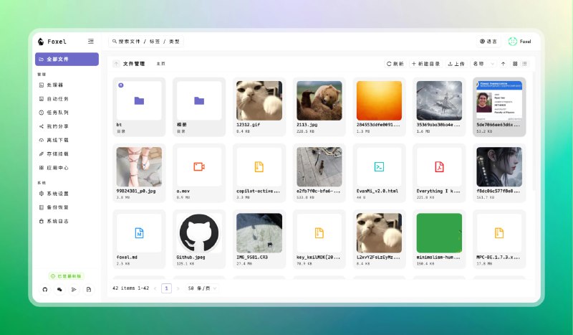573x335 pixels.
Task: Click the 新建目录 new folder button
Action: (425, 64)
